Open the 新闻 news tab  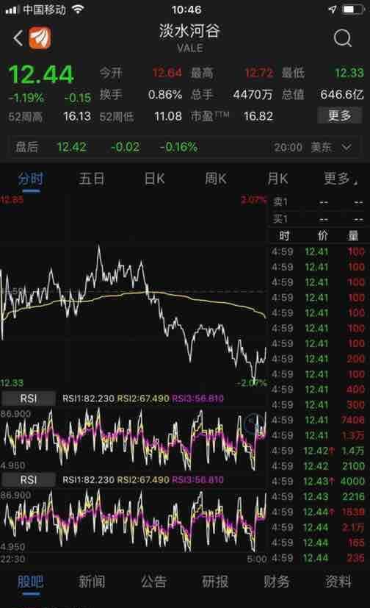coord(92,582)
